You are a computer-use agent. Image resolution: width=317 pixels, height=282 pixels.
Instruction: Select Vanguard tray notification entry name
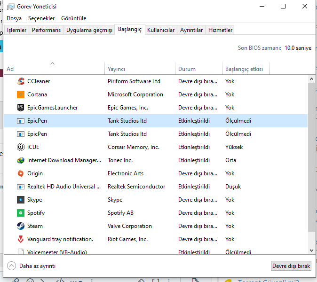60,239
